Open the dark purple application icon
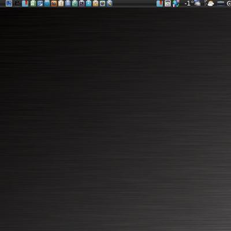 [x=81, y=3]
